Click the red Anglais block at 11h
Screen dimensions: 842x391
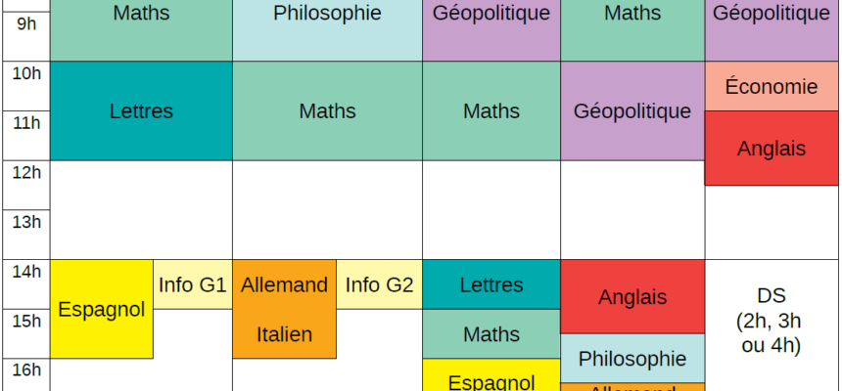[x=772, y=149]
